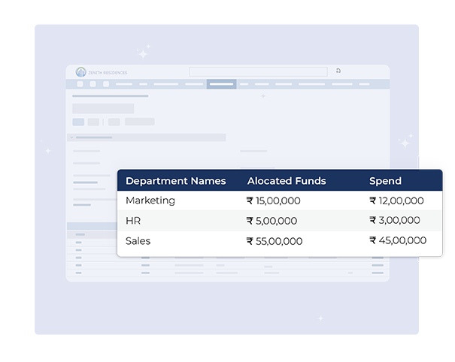Click the blue highlighted button under the title

point(78,122)
